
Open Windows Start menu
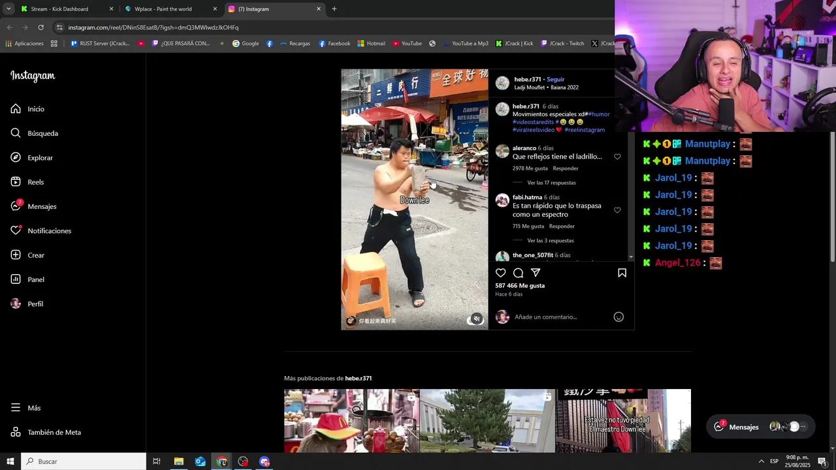point(10,462)
